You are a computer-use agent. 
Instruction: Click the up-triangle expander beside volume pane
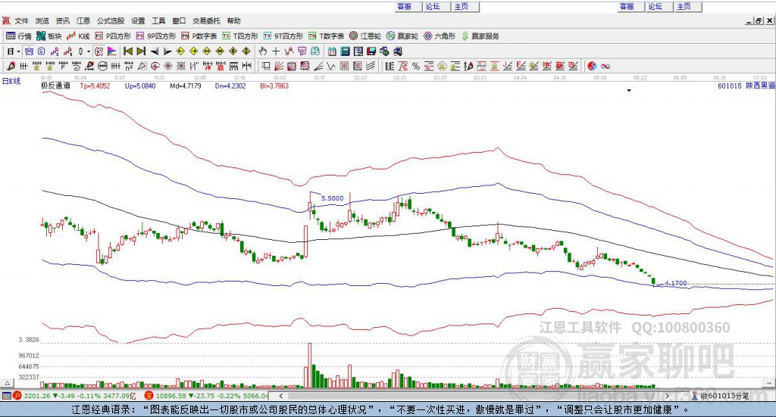[7, 382]
